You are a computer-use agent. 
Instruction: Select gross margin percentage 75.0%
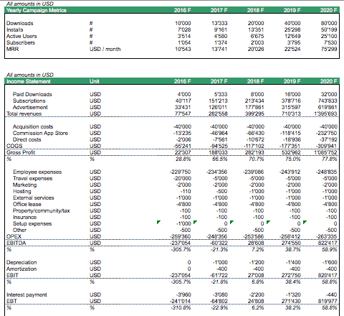(x=293, y=159)
